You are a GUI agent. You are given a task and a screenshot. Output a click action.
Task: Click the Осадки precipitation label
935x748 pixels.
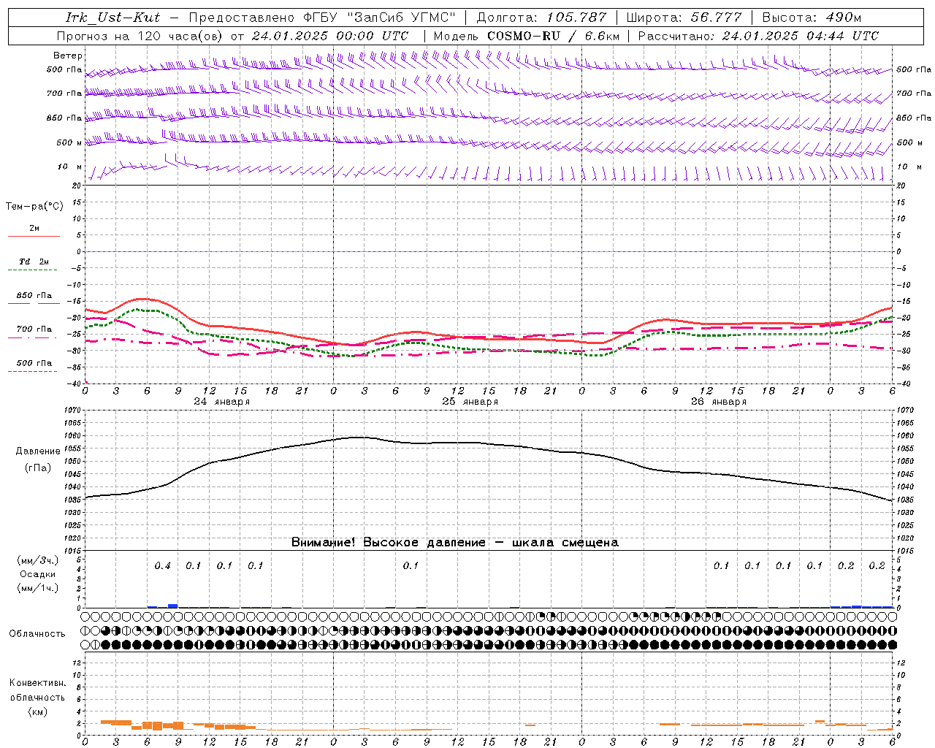[x=37, y=575]
